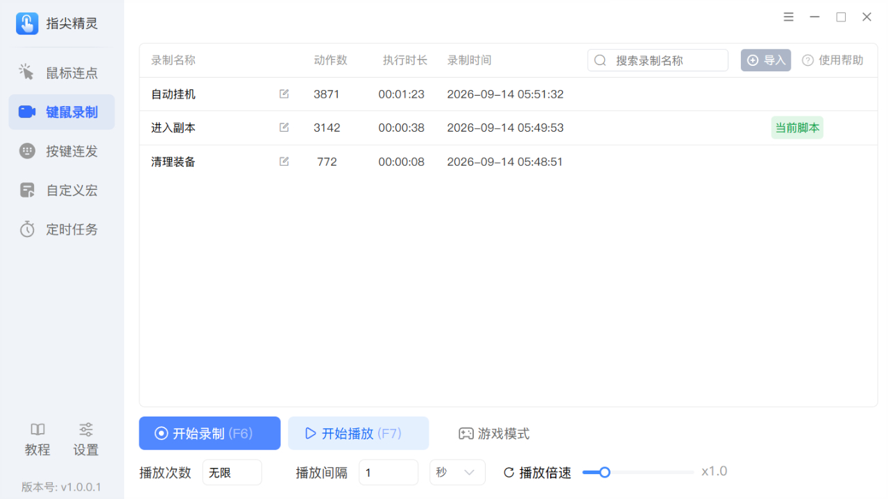Reset playback speed via refresh icon
This screenshot has width=888, height=499.
509,473
